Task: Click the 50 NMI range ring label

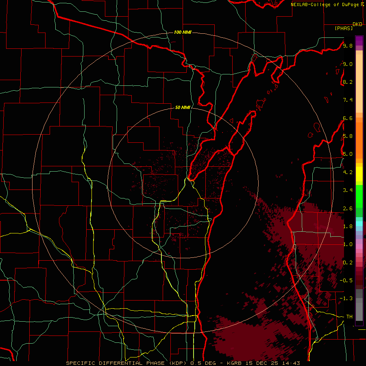Action: tap(183, 107)
